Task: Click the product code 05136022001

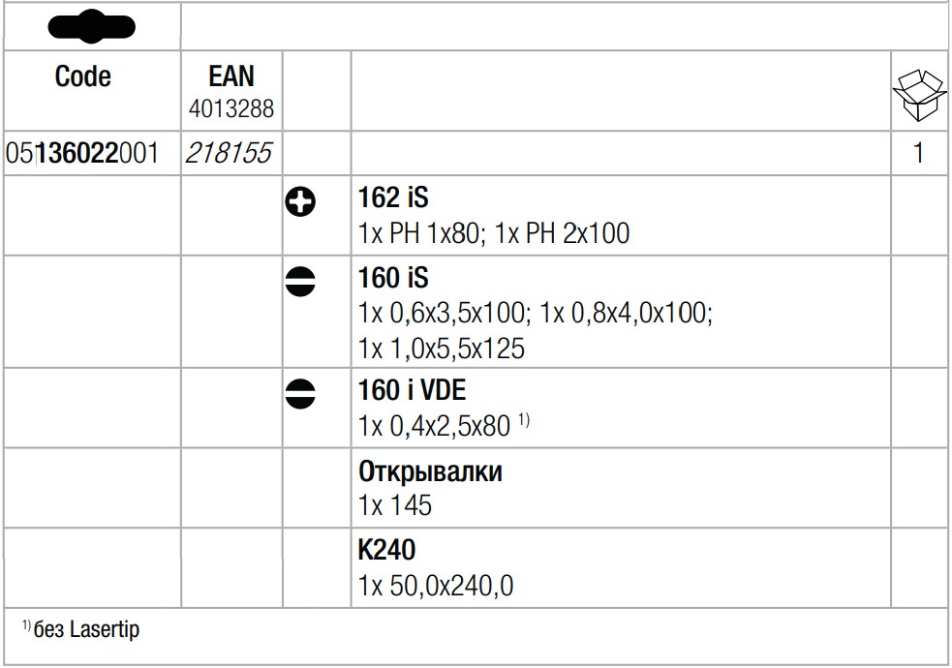Action: [82, 153]
